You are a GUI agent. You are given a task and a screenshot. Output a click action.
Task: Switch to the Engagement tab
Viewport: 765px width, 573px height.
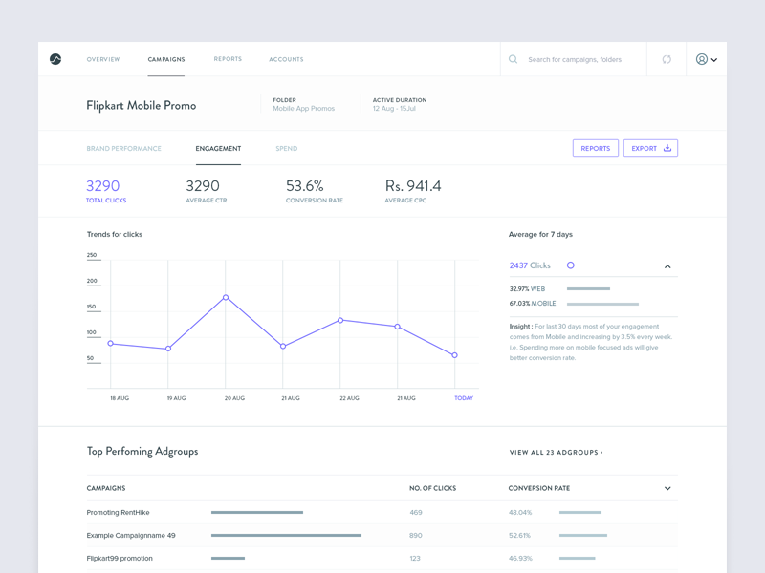coord(218,149)
